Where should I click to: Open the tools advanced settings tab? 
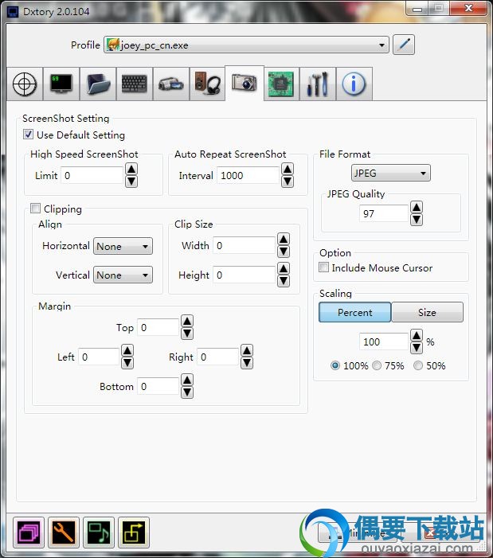(x=318, y=84)
